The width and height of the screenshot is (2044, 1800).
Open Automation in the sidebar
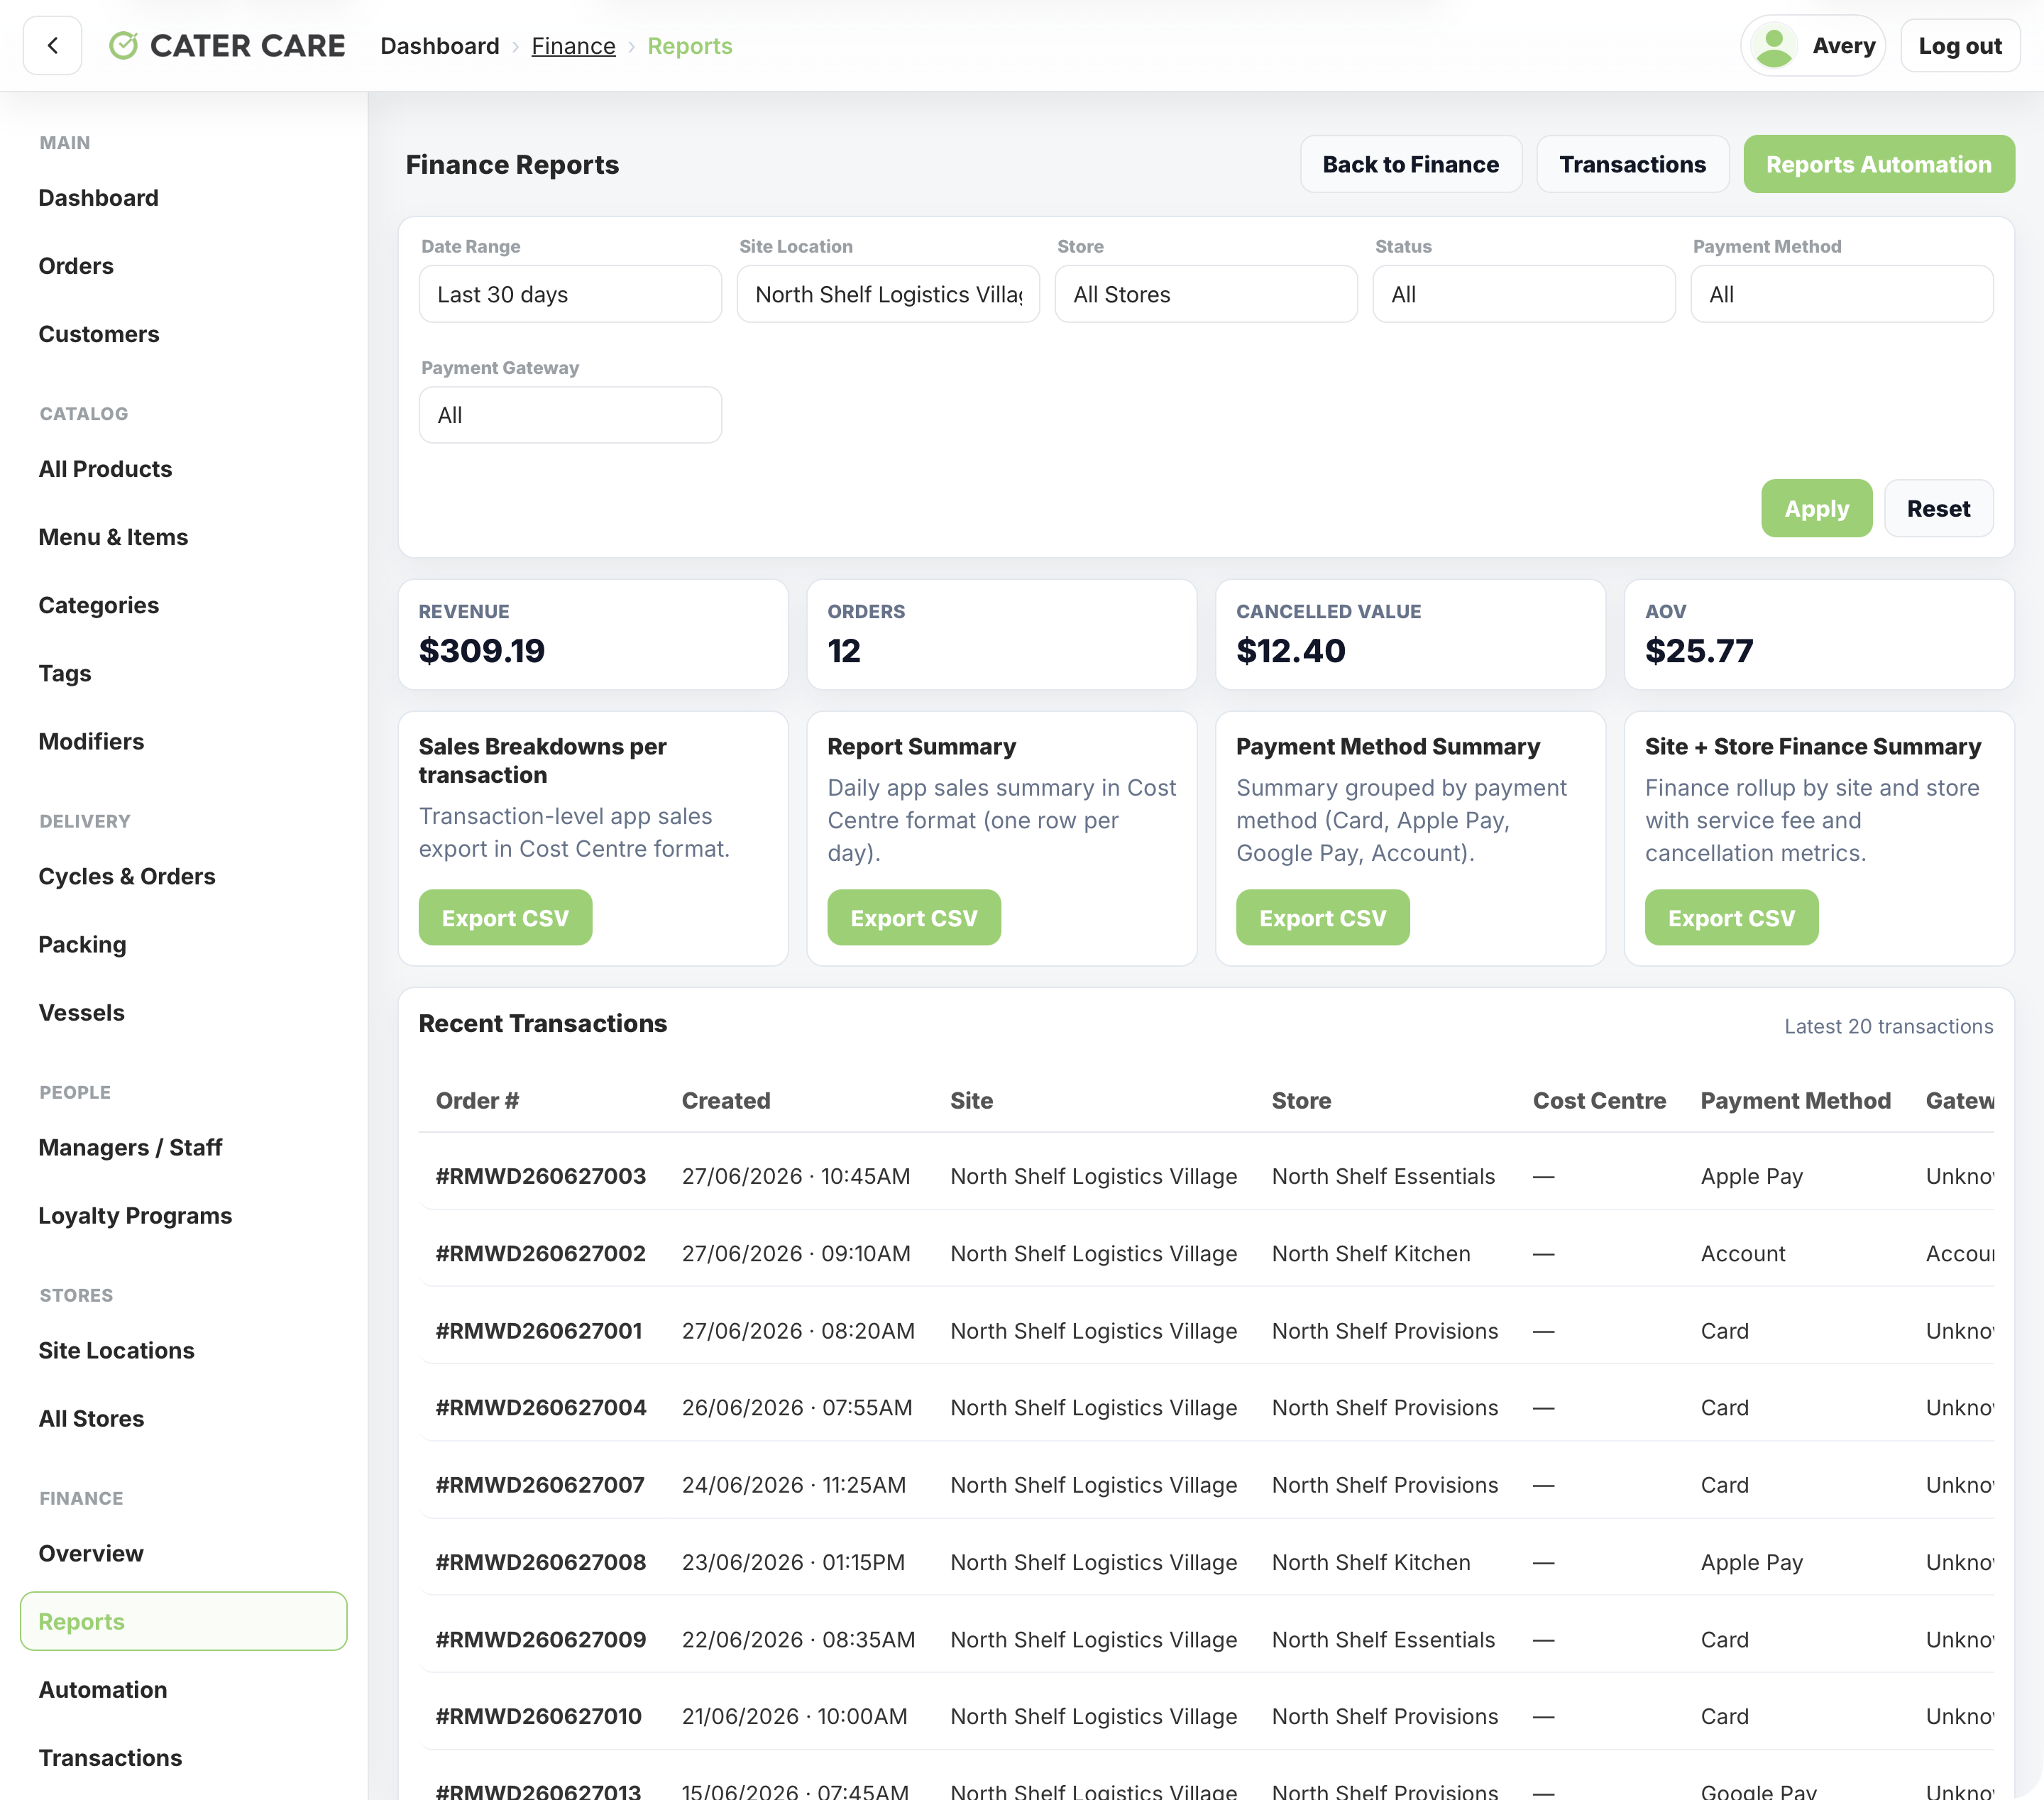[x=103, y=1689]
